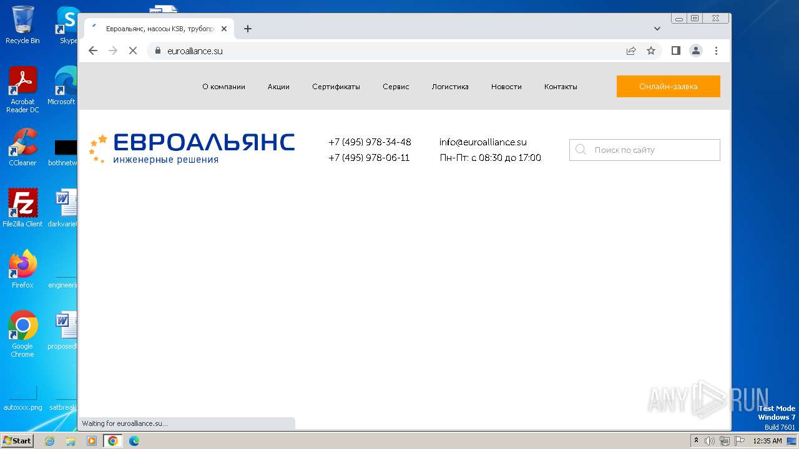Image resolution: width=799 pixels, height=449 pixels.
Task: Open the Сертификаты menu item
Action: click(336, 87)
